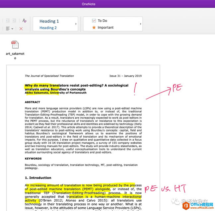Tag the note as Important
Viewport: 215px width, 211px height.
coord(103,28)
